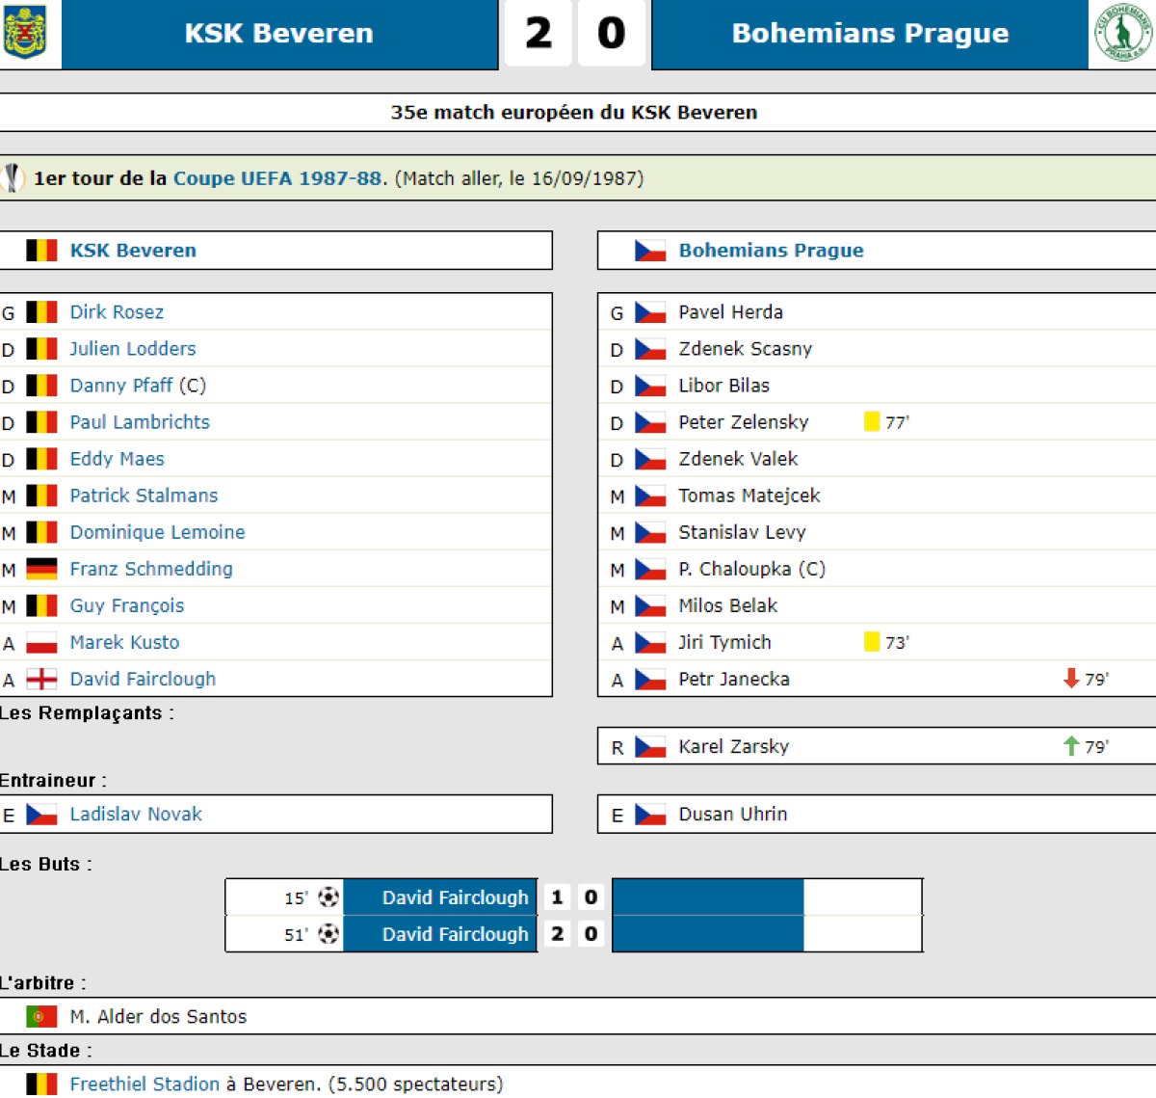Click the German flag beside Franz Schmedding
The width and height of the screenshot is (1156, 1098).
point(41,569)
